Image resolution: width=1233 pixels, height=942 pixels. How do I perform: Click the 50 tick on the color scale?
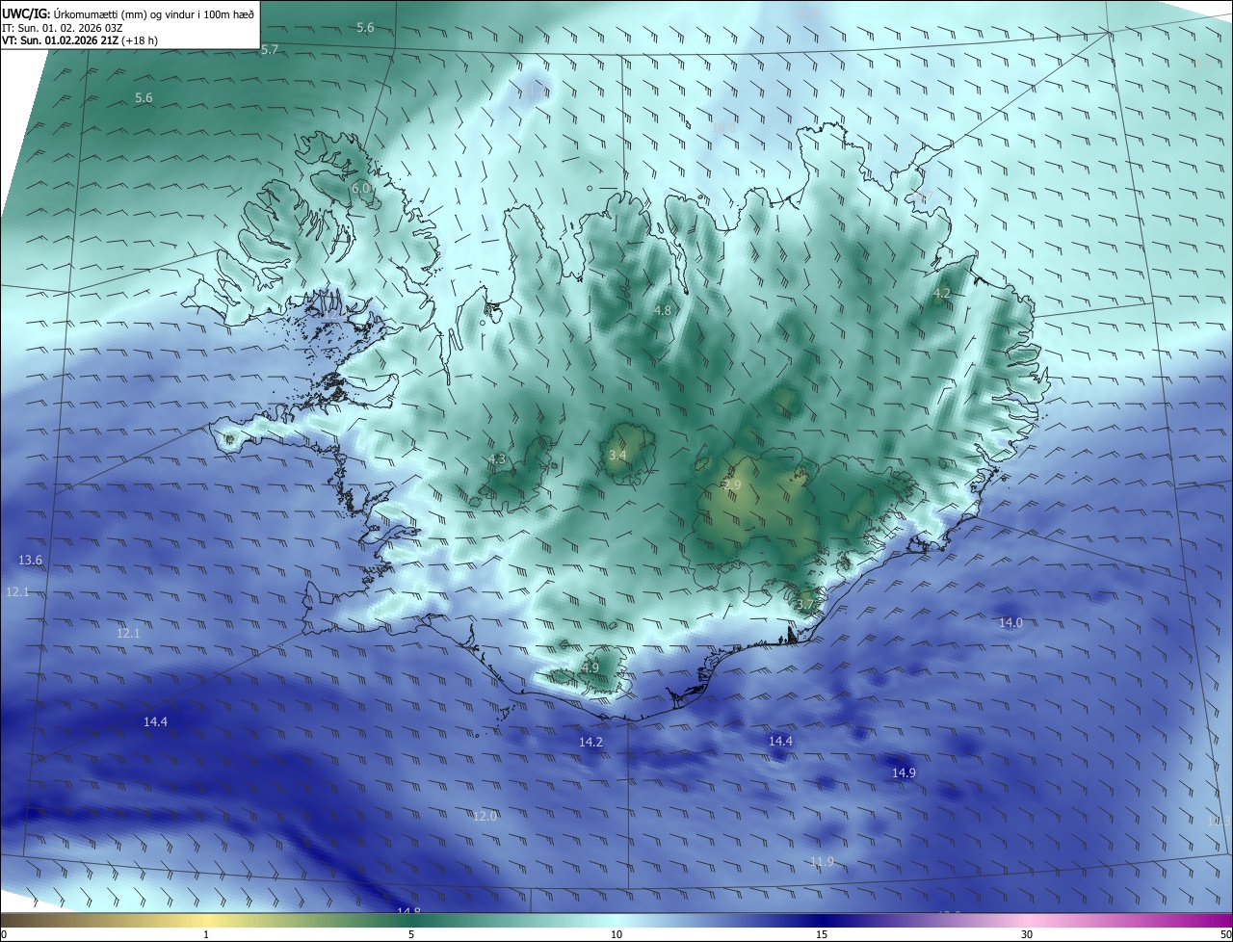point(1225,934)
